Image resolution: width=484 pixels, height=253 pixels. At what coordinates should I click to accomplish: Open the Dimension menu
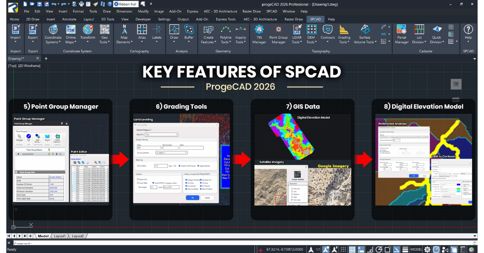[x=124, y=11]
